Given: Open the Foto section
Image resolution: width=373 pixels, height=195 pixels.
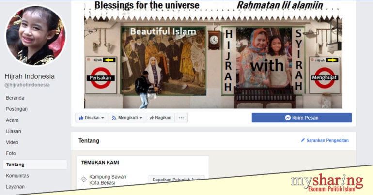Looking at the screenshot, I should pyautogui.click(x=11, y=153).
